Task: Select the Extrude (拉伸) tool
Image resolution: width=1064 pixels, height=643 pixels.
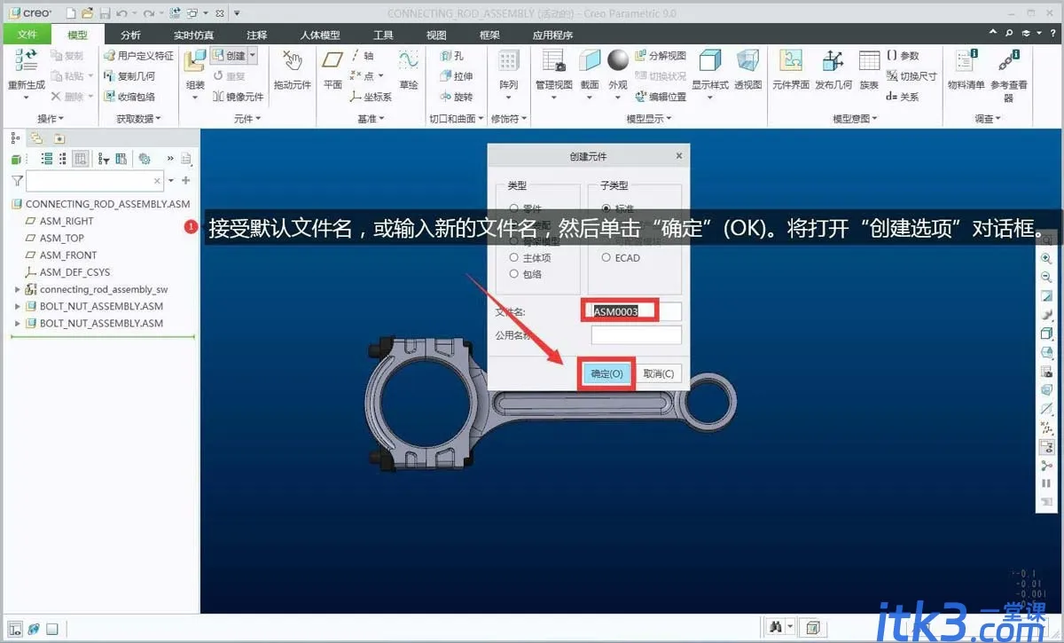Action: tap(457, 76)
